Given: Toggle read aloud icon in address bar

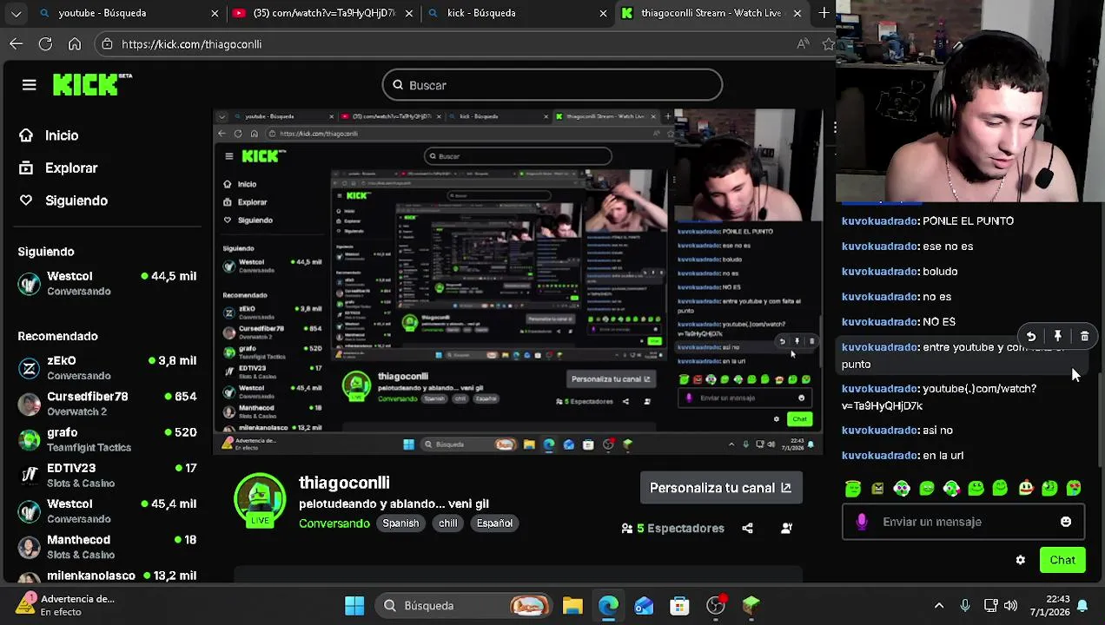Looking at the screenshot, I should coord(803,43).
